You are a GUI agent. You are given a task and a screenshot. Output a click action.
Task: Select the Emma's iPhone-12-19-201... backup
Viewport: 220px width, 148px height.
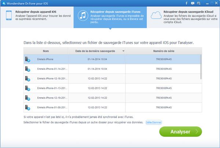(x=52, y=98)
